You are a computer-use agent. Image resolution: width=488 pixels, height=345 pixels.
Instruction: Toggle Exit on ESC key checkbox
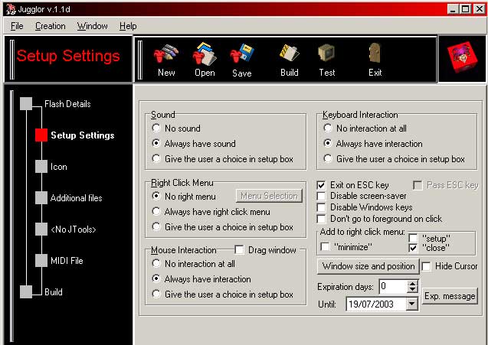tap(321, 185)
